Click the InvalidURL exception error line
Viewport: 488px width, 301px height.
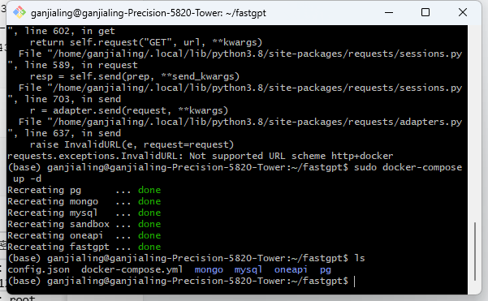(x=200, y=156)
